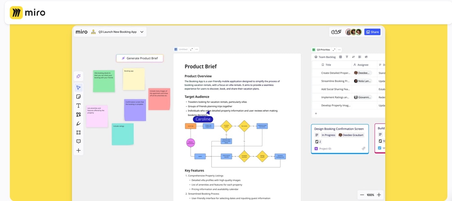Select the Comment tool
The height and width of the screenshot is (201, 452).
tap(78, 141)
